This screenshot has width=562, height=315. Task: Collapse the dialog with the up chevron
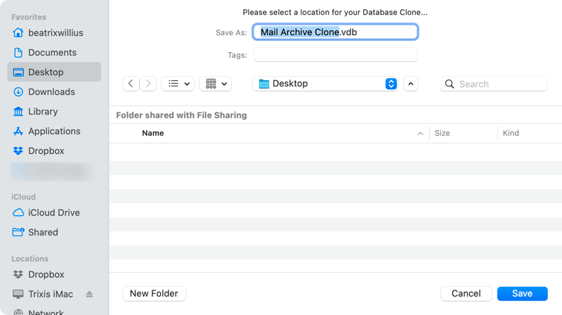[411, 84]
